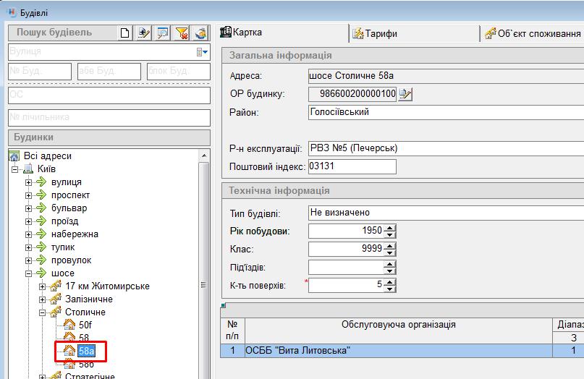Viewport: 584px width, 379px height.
Task: Collapse the Столичне tree node
Action: click(x=43, y=312)
